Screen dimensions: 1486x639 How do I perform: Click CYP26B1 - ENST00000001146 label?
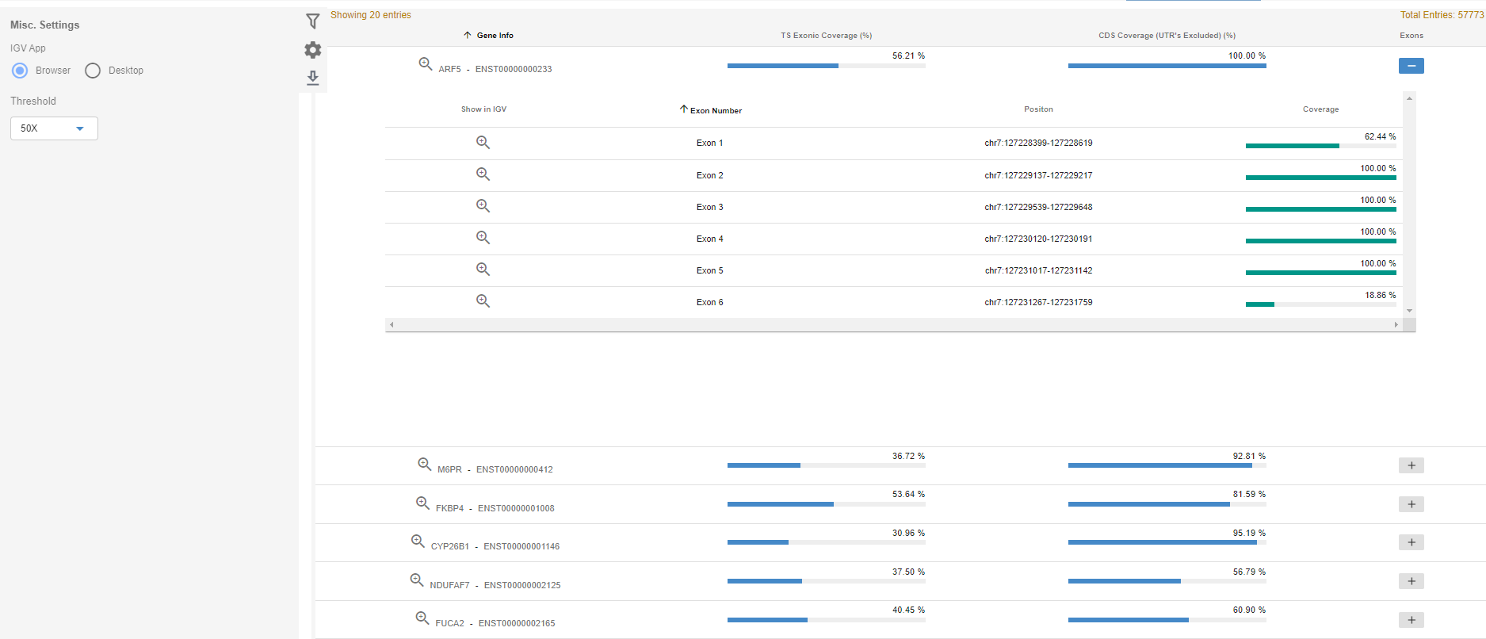coord(495,546)
